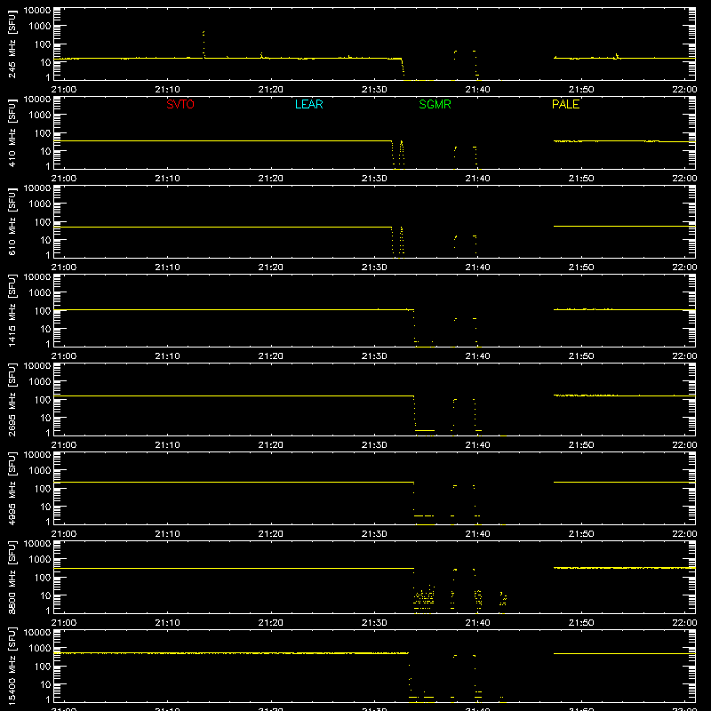The image size is (711, 711).
Task: Click 21:40 time label under the 1415 MHz plot
Action: point(477,356)
